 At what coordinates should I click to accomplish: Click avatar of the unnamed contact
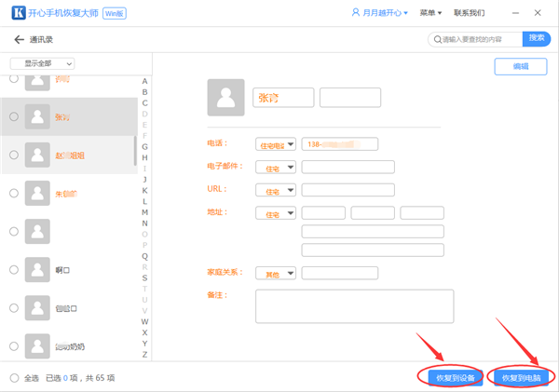tap(37, 232)
